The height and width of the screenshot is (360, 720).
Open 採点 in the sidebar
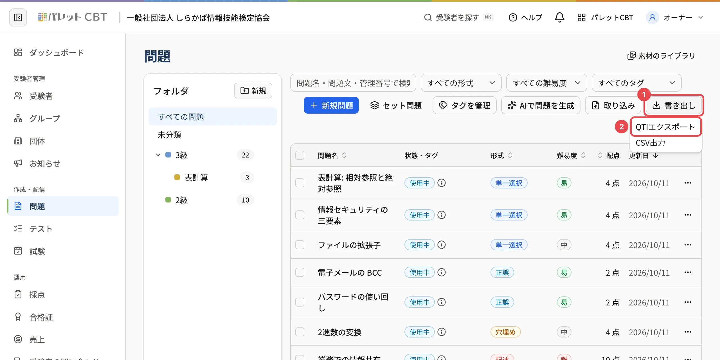coord(62,294)
